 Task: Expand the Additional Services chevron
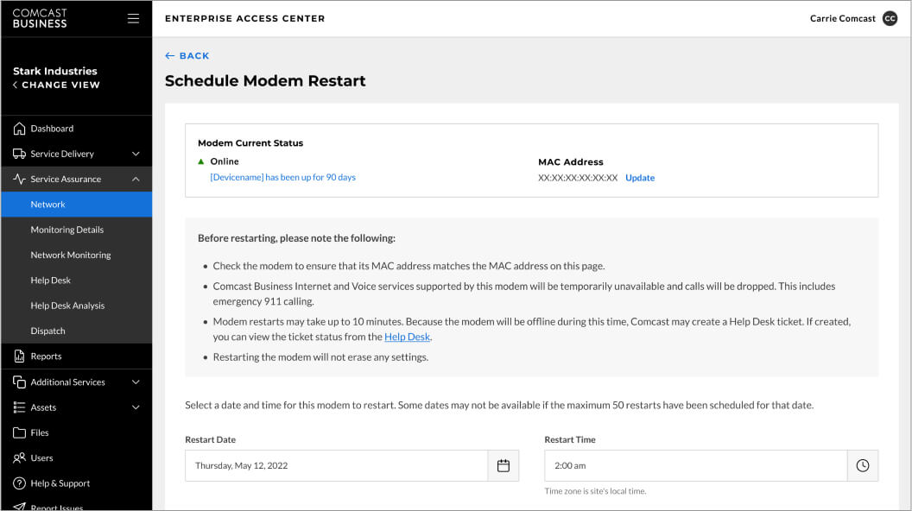coord(136,382)
